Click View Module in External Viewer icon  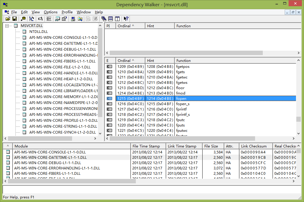58,19
